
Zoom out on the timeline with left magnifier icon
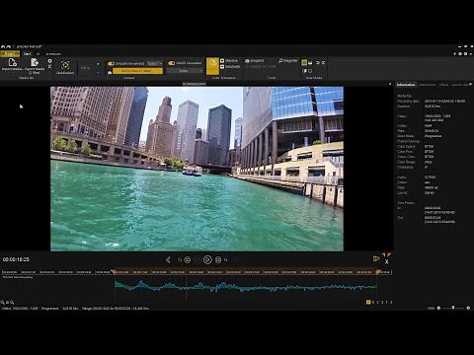[2, 302]
